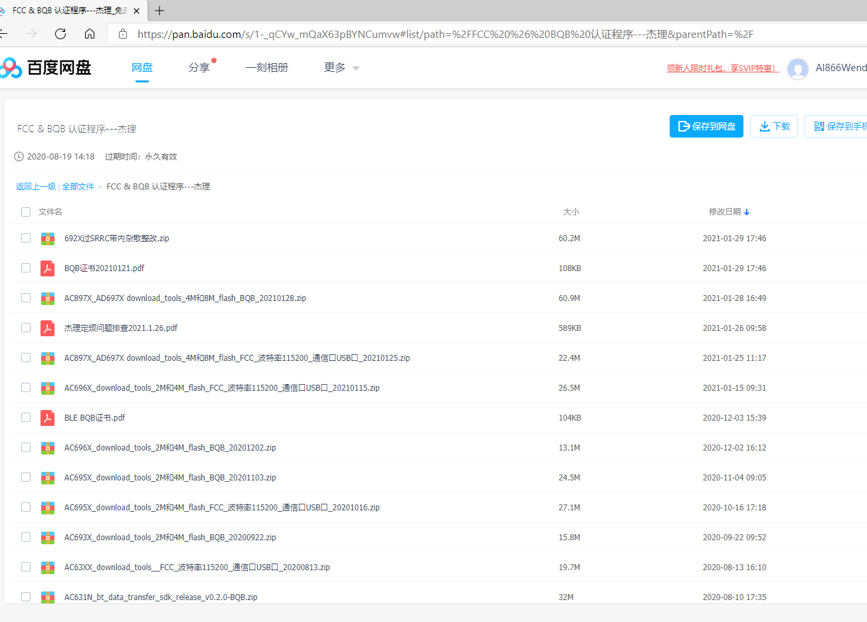
Task: Click zip icon of AC693X BQB_20200922.zip
Action: click(48, 538)
